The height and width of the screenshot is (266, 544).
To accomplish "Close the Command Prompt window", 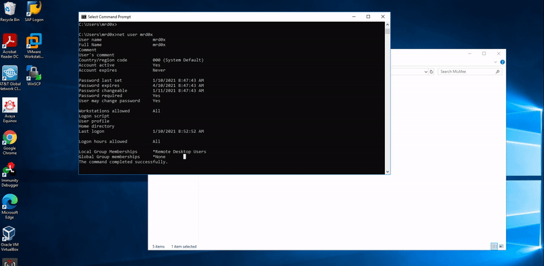I will pyautogui.click(x=383, y=16).
